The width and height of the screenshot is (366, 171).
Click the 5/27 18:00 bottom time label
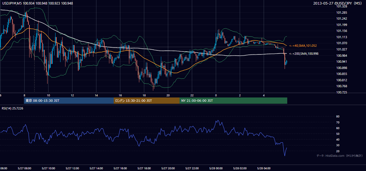(144, 168)
